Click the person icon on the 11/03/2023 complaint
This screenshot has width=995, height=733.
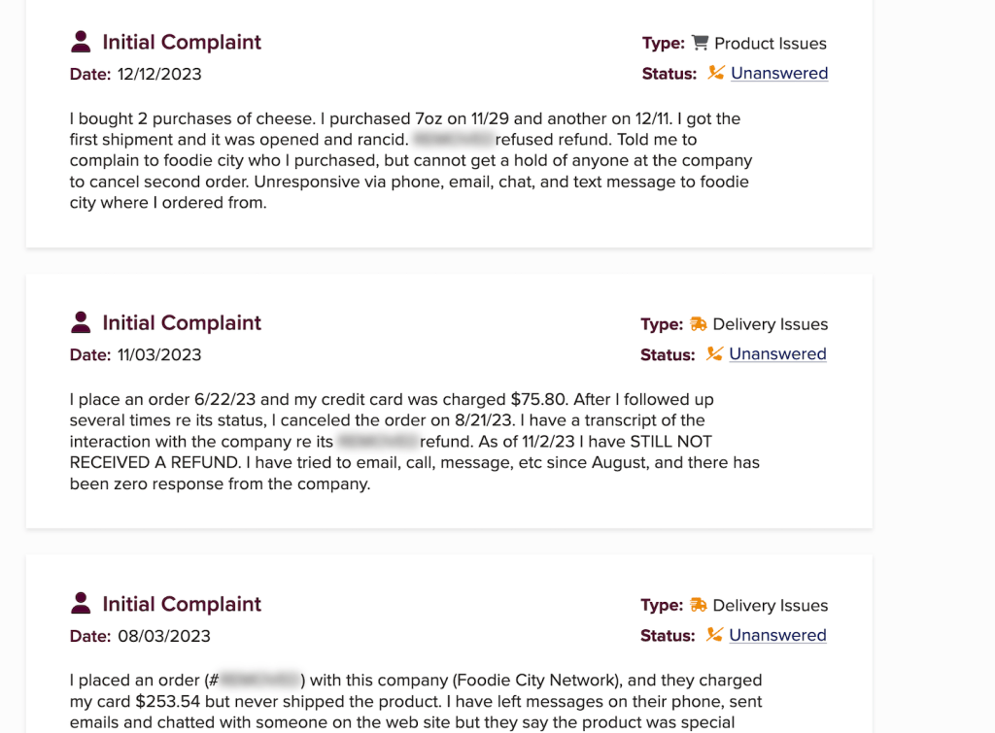pos(82,322)
